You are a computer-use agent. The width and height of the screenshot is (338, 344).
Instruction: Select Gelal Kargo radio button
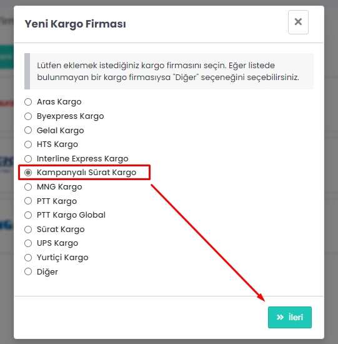pos(28,130)
